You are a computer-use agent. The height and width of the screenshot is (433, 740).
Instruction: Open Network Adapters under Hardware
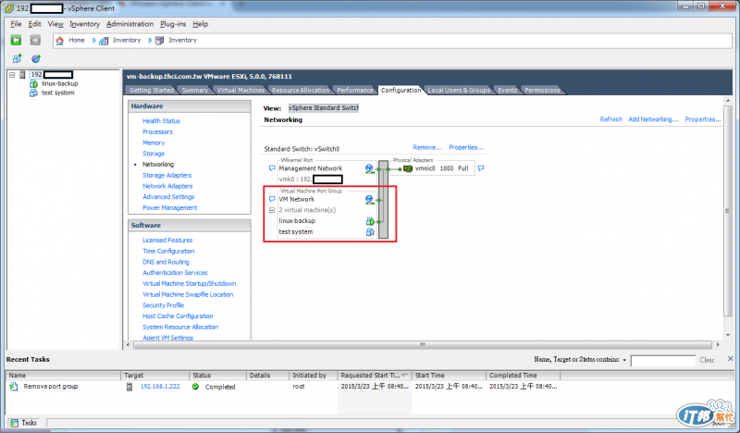click(x=167, y=186)
